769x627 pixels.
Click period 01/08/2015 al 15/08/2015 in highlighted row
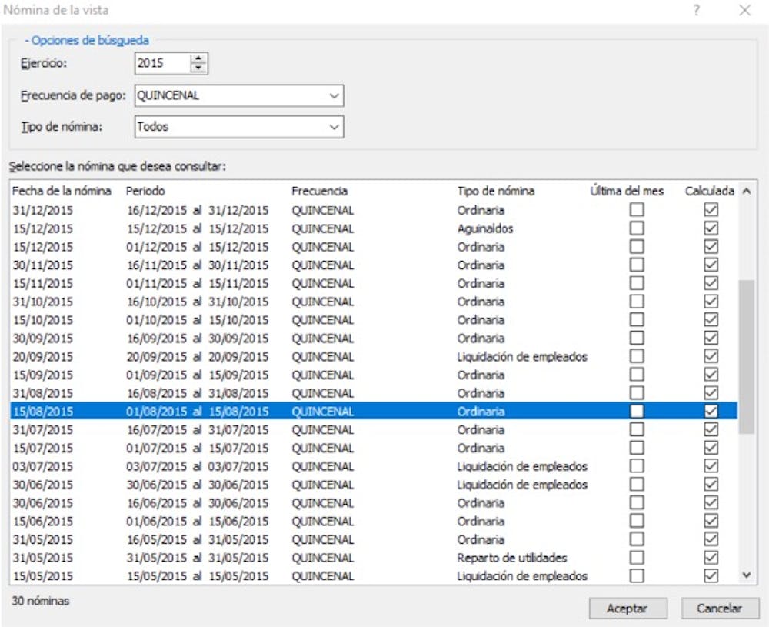point(197,412)
